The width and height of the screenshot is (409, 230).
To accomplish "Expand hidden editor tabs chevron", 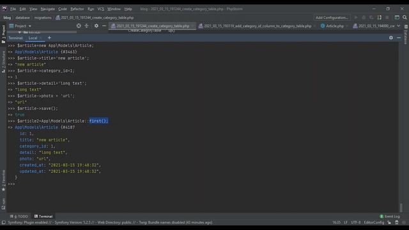I will 399,26.
